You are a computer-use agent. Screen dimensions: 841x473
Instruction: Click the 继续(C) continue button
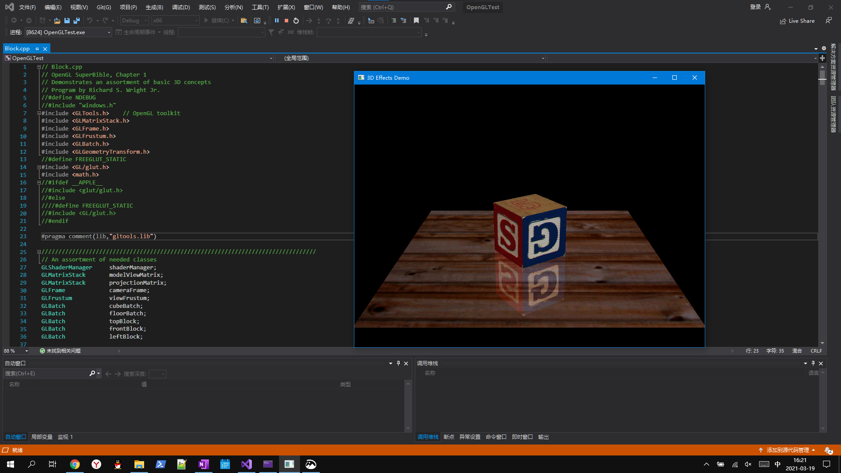[x=218, y=20]
